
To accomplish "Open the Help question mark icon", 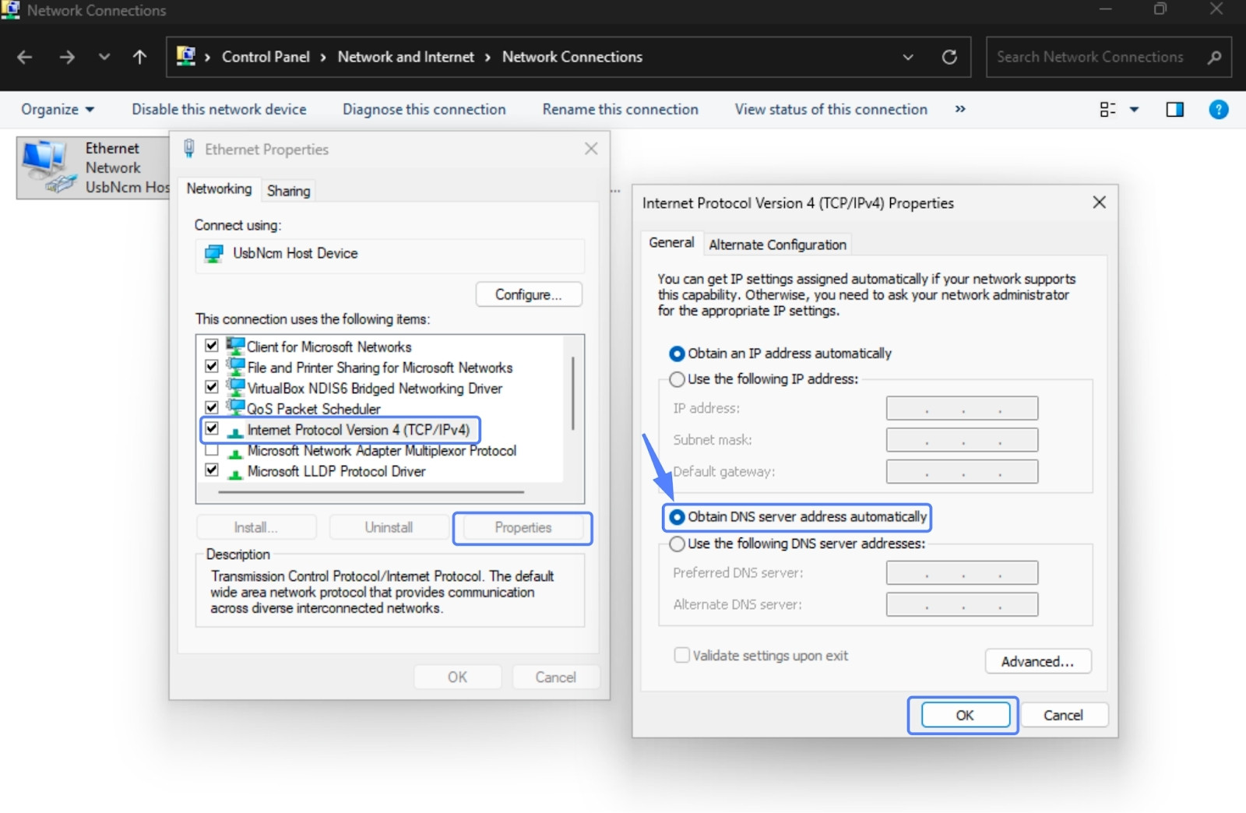I will pyautogui.click(x=1218, y=110).
